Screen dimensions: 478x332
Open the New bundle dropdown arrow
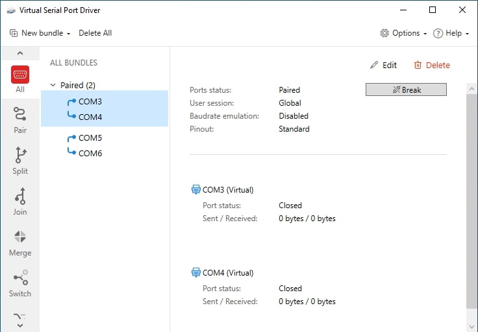coord(69,34)
